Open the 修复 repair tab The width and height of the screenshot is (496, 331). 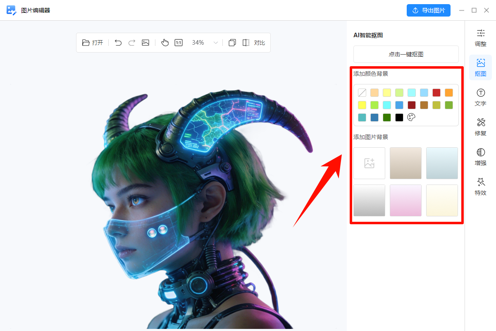tap(480, 127)
